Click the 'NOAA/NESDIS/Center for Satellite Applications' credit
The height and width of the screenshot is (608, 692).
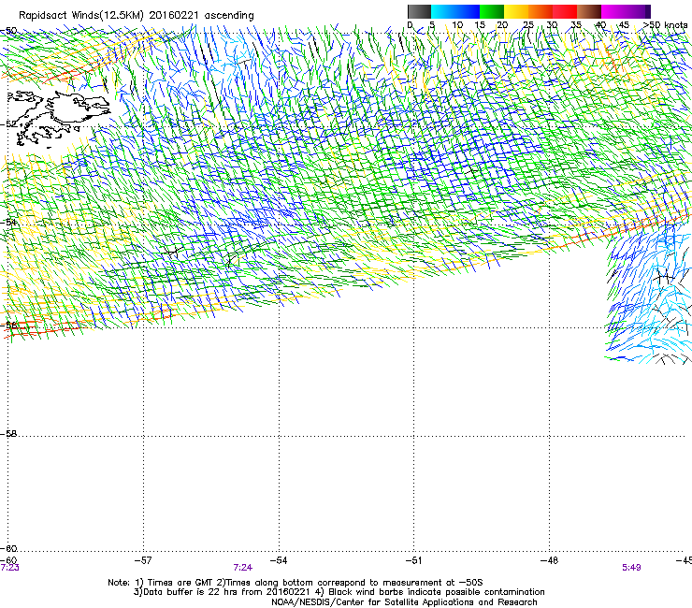coord(404,602)
